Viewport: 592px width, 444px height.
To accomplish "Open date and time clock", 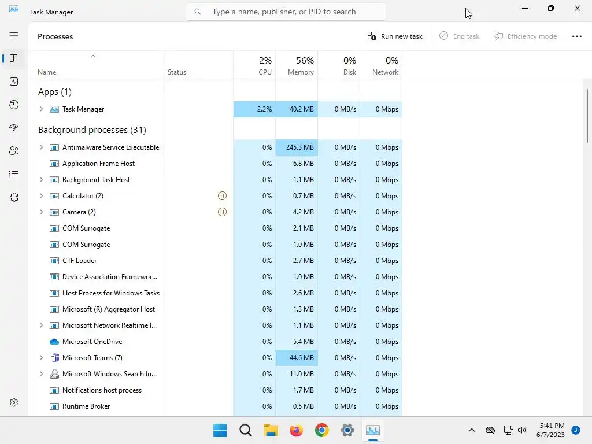I will tap(551, 430).
